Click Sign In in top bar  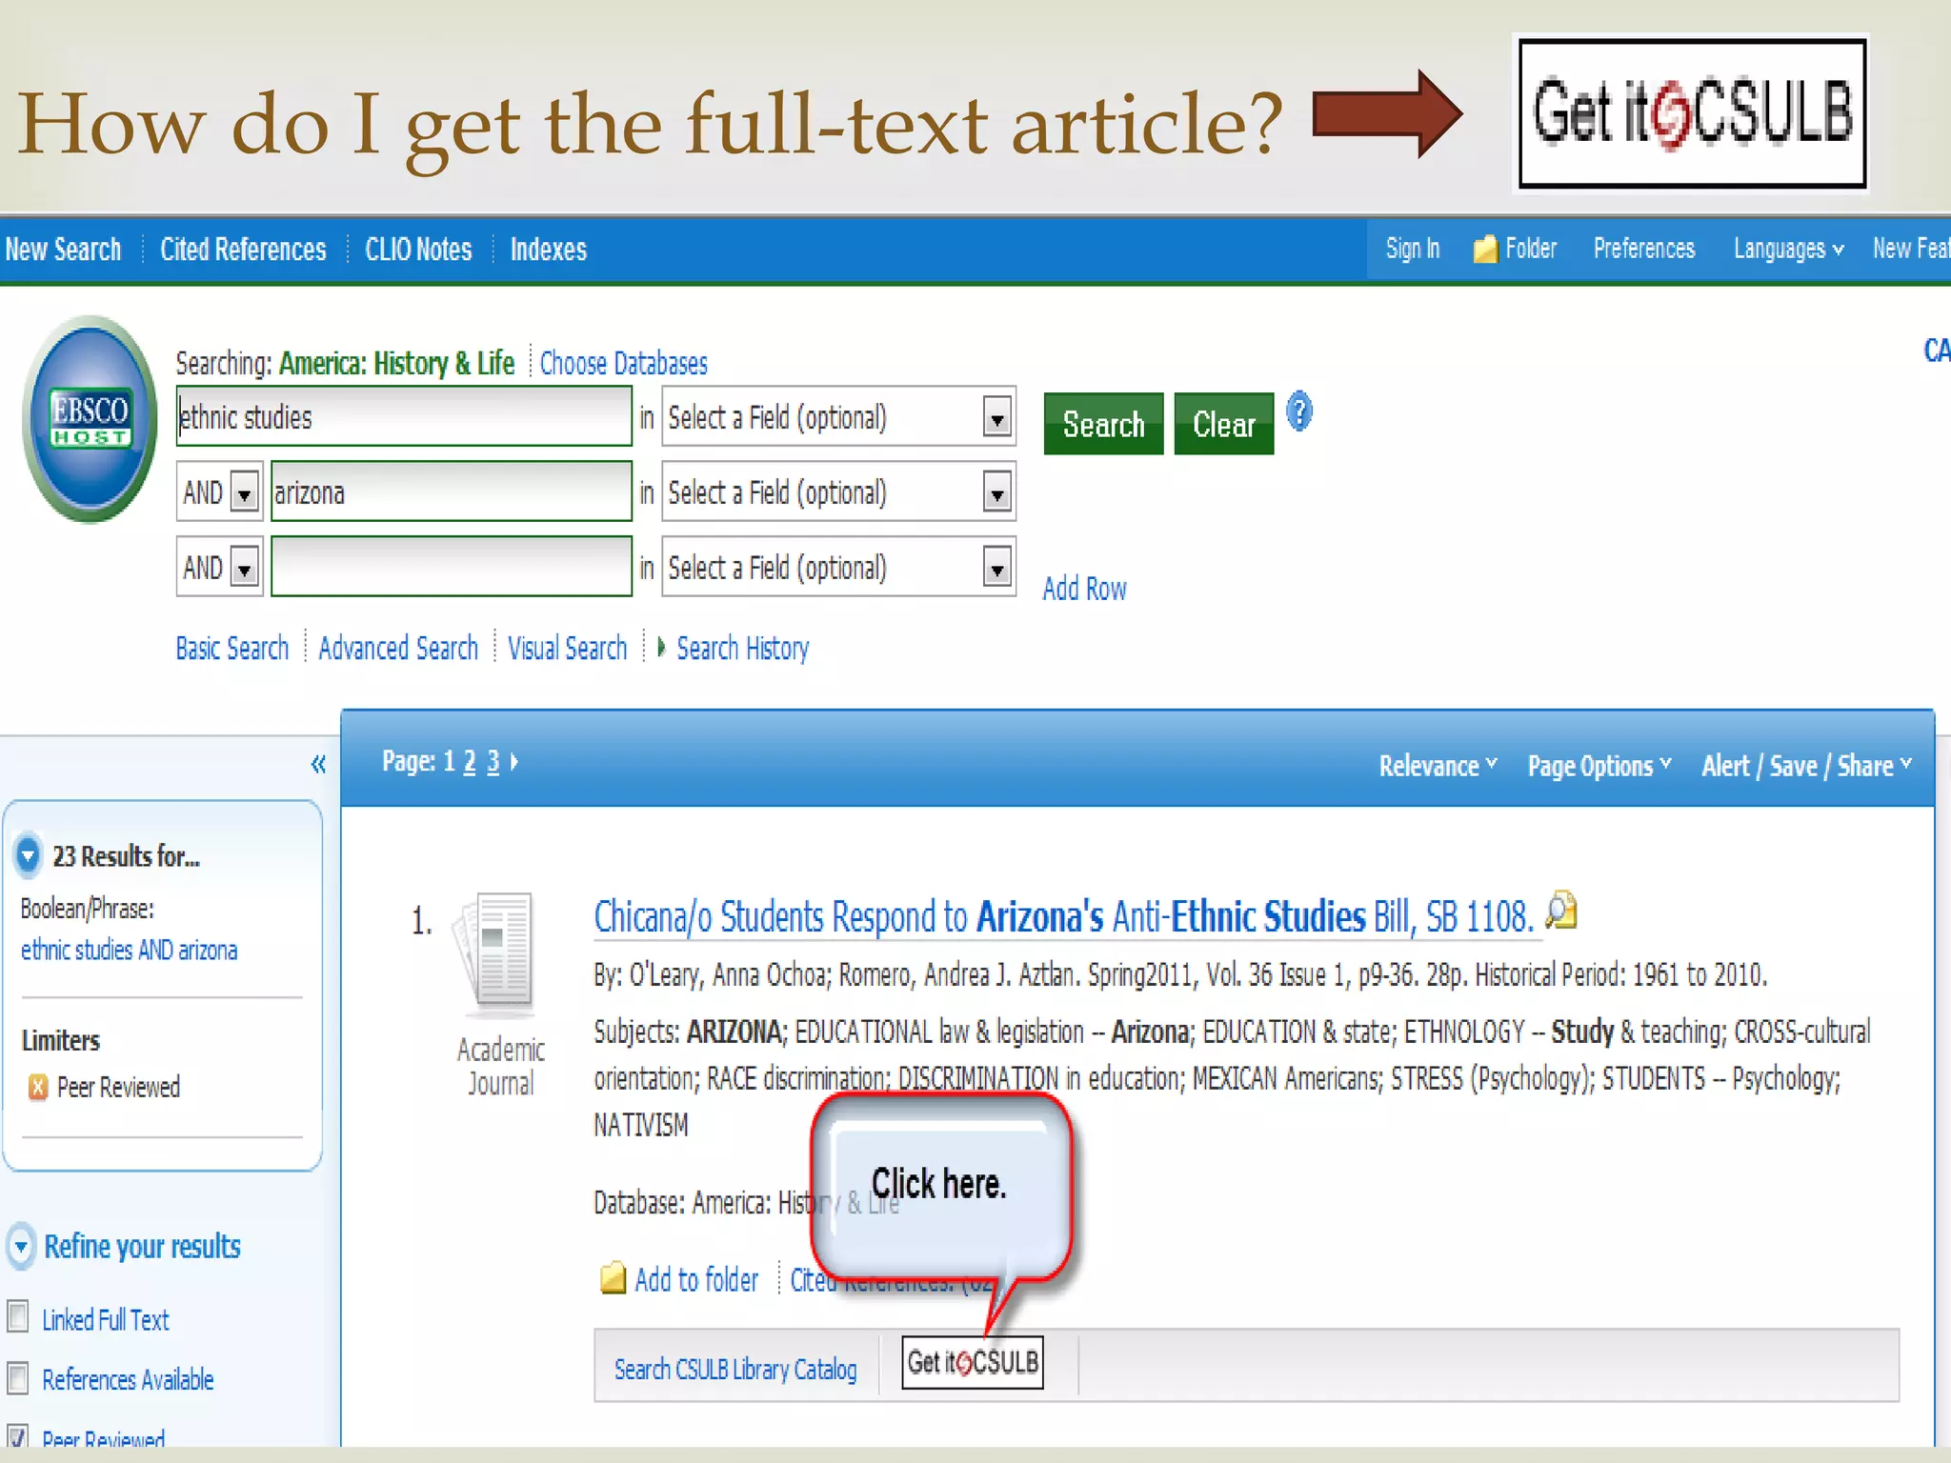[1412, 250]
